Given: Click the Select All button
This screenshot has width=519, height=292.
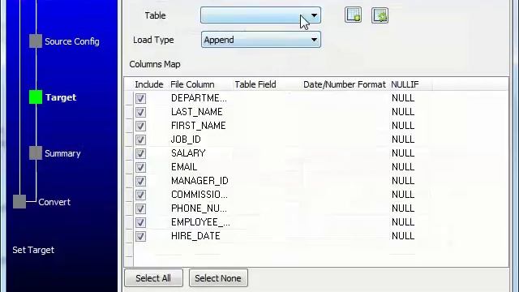Looking at the screenshot, I should pyautogui.click(x=153, y=278).
